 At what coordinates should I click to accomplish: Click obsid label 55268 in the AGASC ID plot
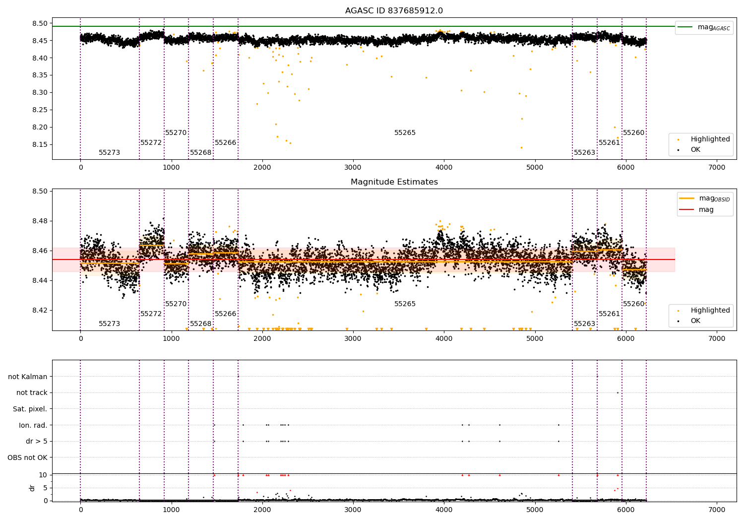point(200,153)
